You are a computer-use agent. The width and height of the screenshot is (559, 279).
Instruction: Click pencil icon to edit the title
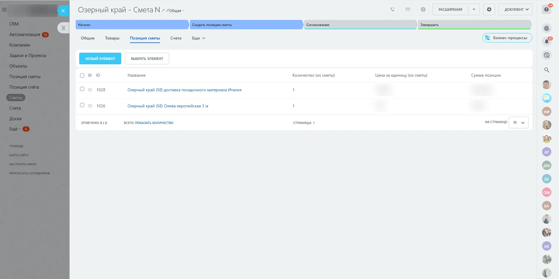pyautogui.click(x=163, y=10)
